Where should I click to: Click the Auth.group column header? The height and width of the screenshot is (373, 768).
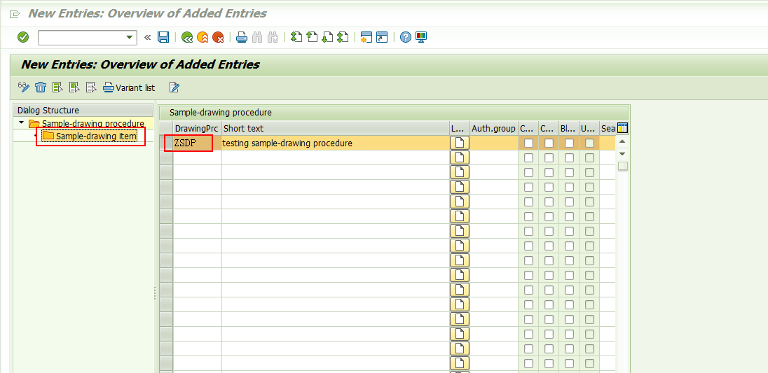click(494, 129)
